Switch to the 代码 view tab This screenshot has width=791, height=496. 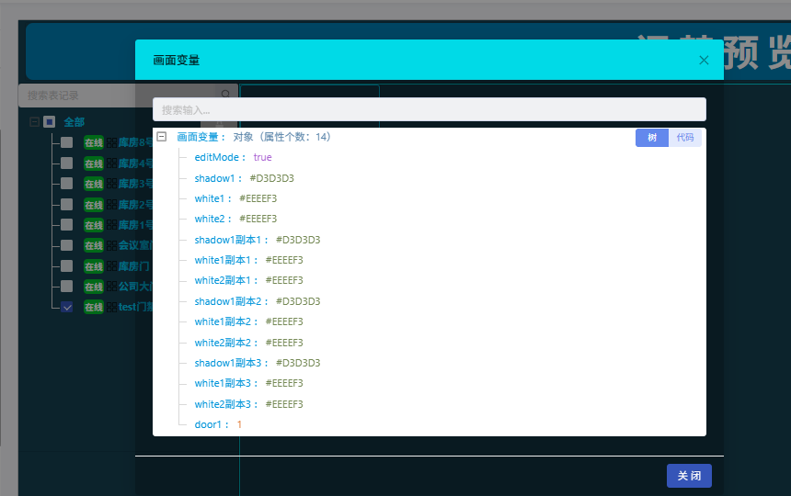685,138
